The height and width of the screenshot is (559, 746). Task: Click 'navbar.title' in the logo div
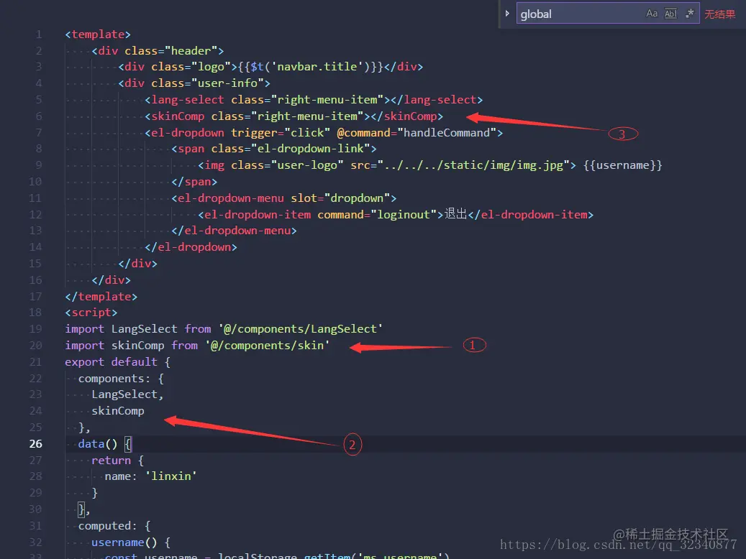[x=317, y=67]
